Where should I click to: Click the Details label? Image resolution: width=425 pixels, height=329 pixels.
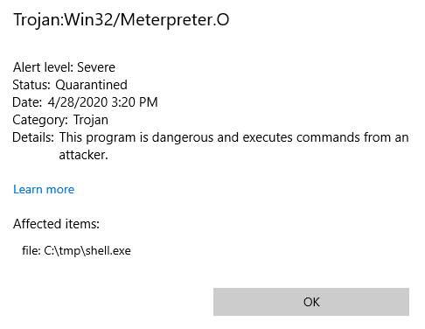coord(33,137)
